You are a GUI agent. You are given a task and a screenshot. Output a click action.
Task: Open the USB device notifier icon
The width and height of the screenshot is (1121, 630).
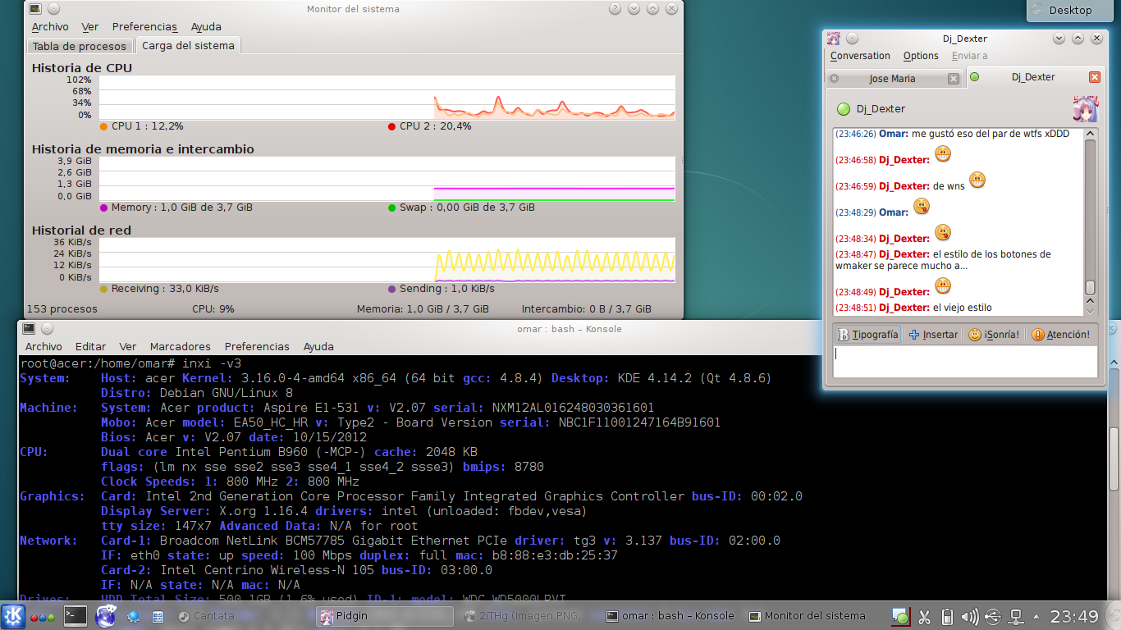[992, 616]
